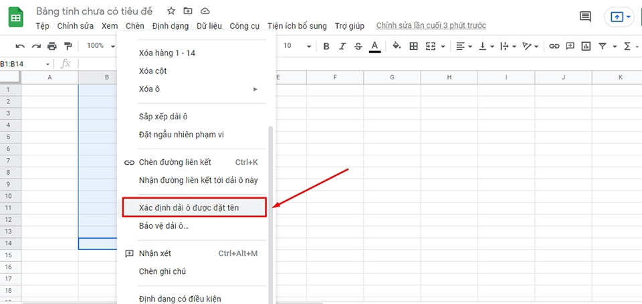Open comment history icon
This screenshot has width=642, height=304.
[x=586, y=17]
